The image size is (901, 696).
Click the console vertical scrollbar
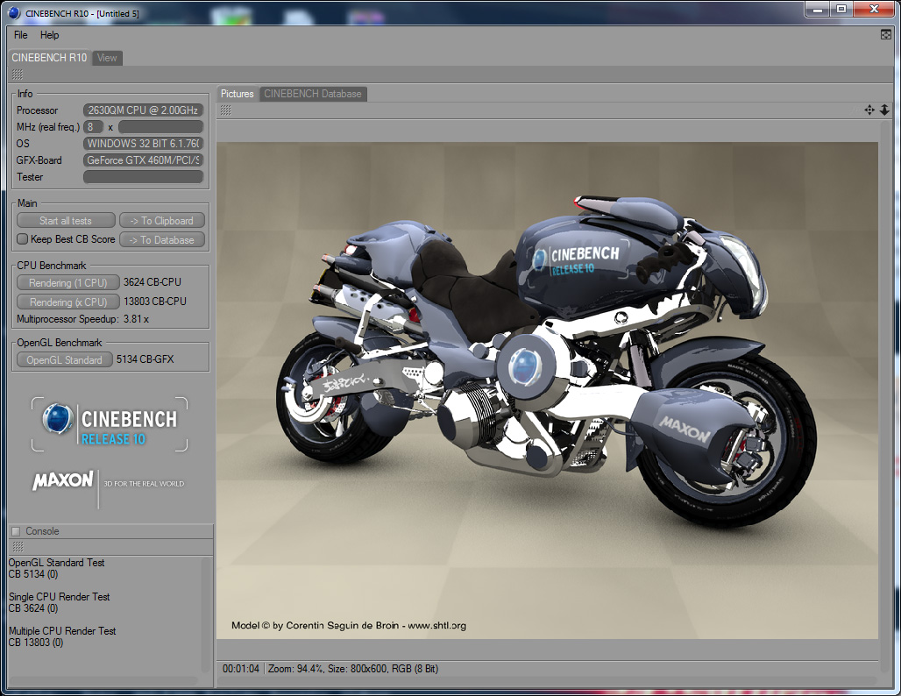[x=206, y=614]
